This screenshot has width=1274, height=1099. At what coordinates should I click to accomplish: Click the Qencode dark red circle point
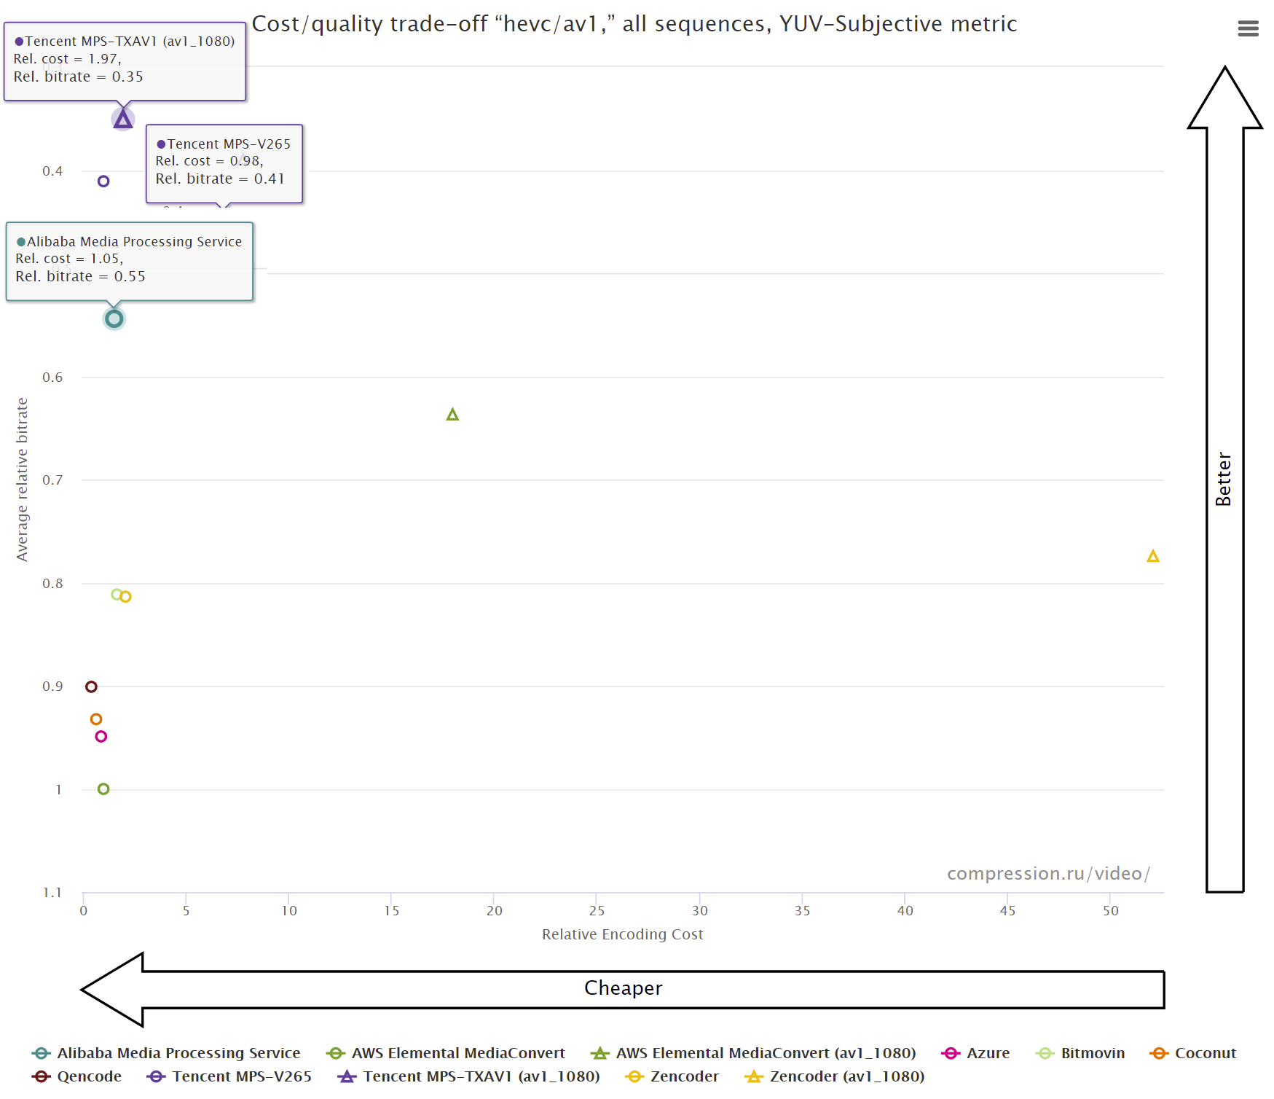91,687
